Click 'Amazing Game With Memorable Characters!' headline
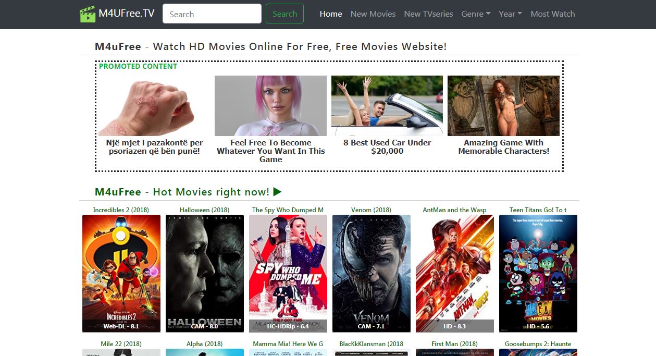Screen dimensions: 656x356 click(x=504, y=147)
